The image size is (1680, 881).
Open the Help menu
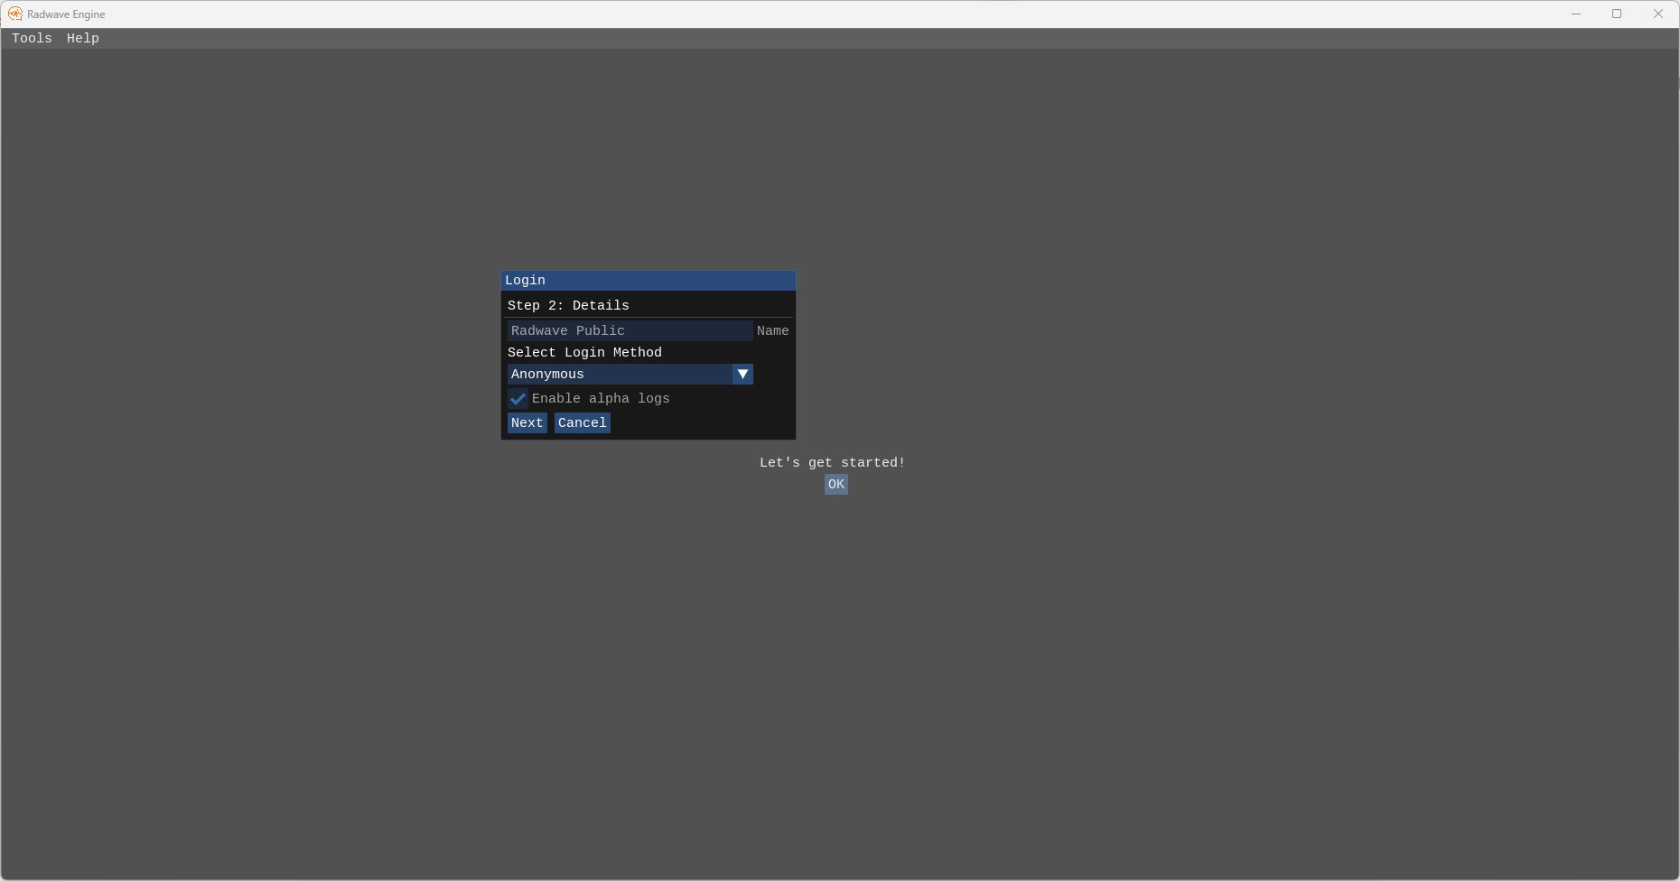pos(83,38)
